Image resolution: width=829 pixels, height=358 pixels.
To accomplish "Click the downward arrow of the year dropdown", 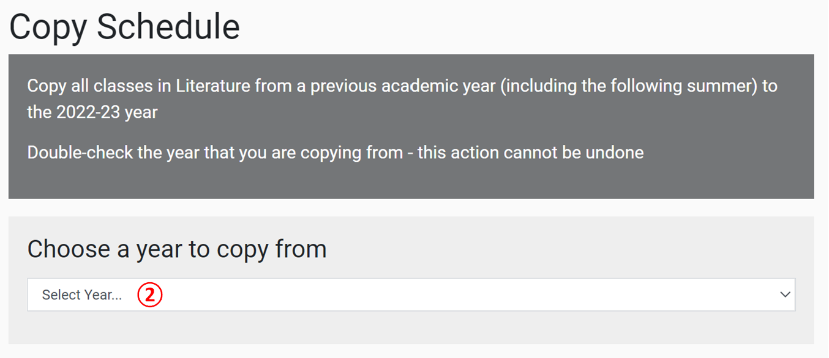I will 786,294.
